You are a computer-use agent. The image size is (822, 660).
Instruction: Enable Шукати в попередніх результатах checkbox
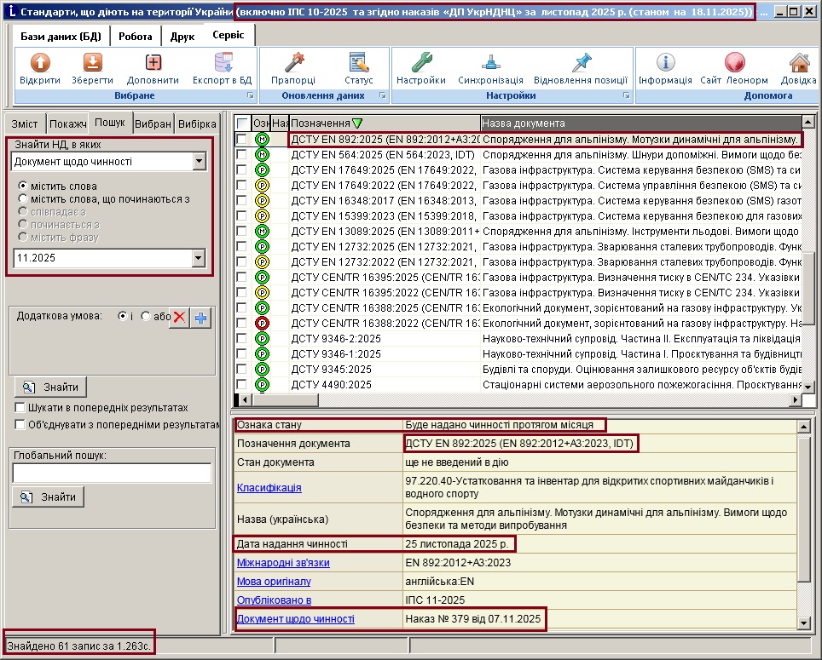pyautogui.click(x=20, y=408)
